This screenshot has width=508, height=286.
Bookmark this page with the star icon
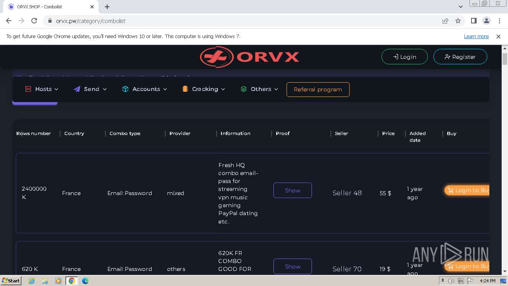click(x=458, y=21)
